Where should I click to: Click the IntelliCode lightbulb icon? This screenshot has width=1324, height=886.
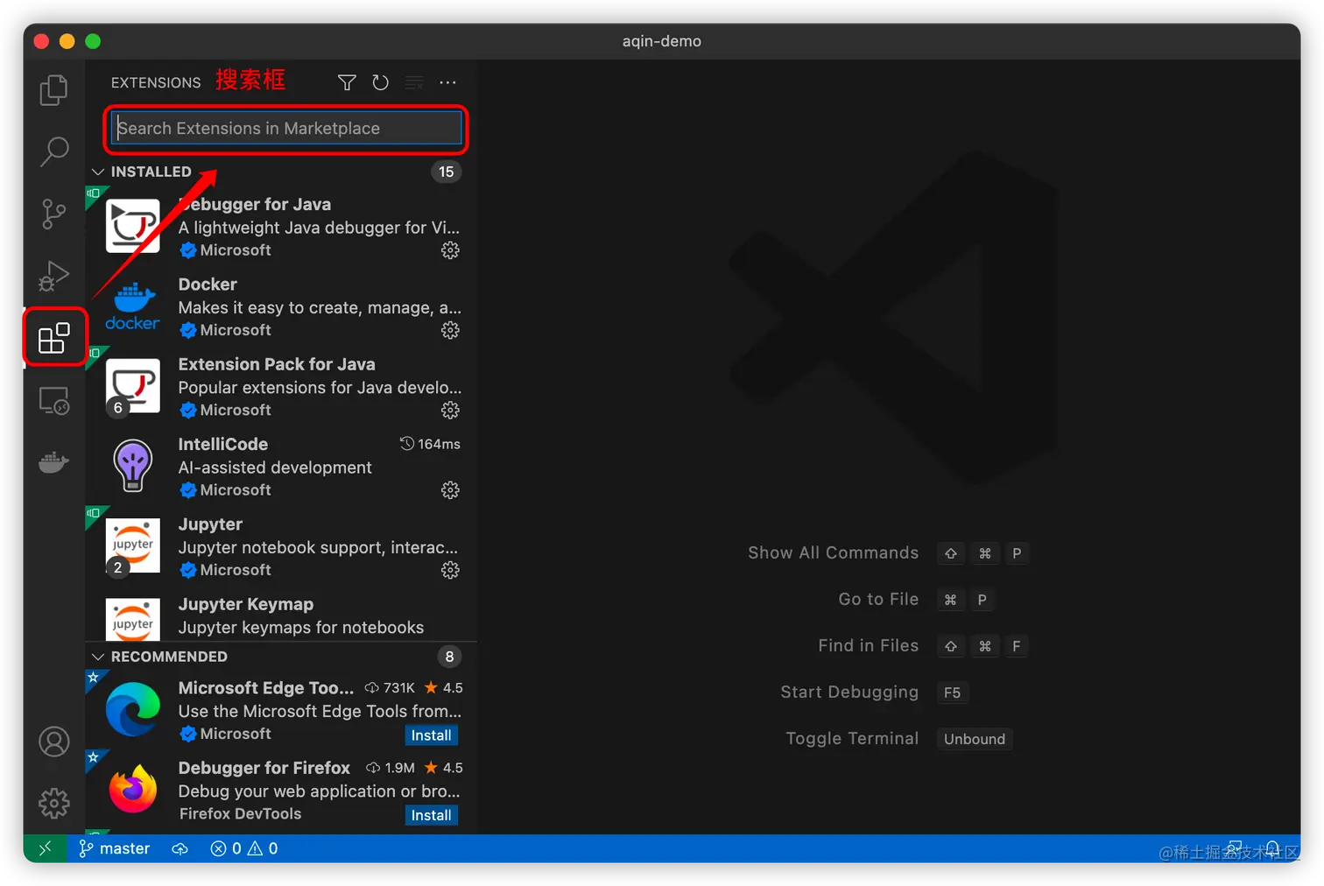[x=133, y=465]
